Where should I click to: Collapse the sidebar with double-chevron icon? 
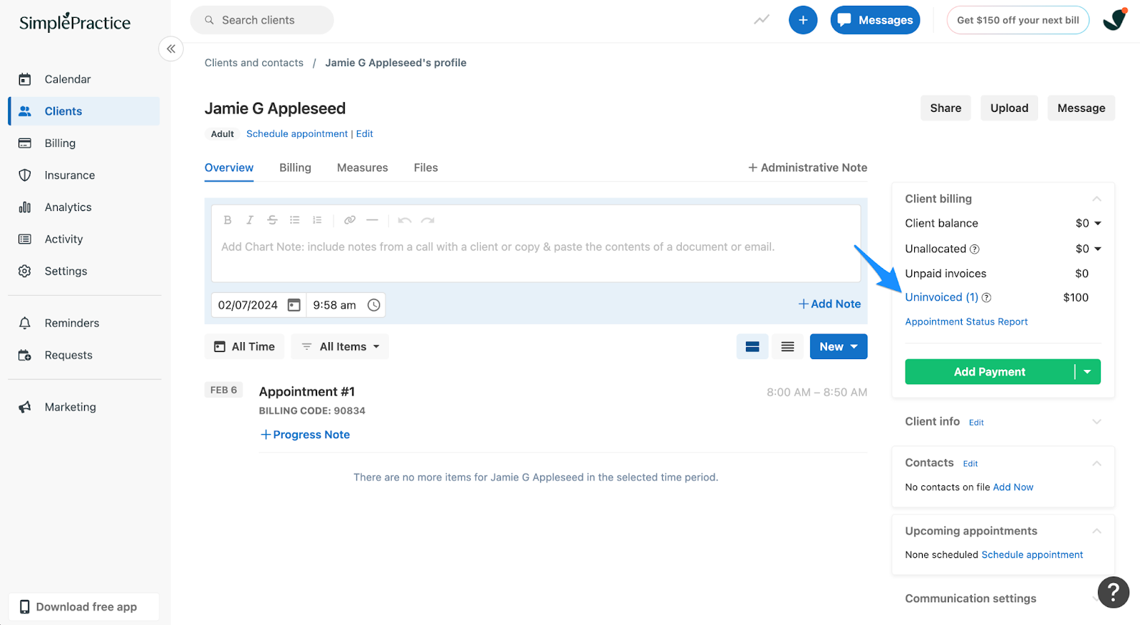[171, 48]
